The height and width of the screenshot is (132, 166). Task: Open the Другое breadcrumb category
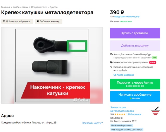pyautogui.click(x=54, y=7)
